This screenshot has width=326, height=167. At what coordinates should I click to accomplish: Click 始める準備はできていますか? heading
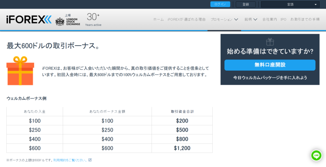(x=270, y=51)
